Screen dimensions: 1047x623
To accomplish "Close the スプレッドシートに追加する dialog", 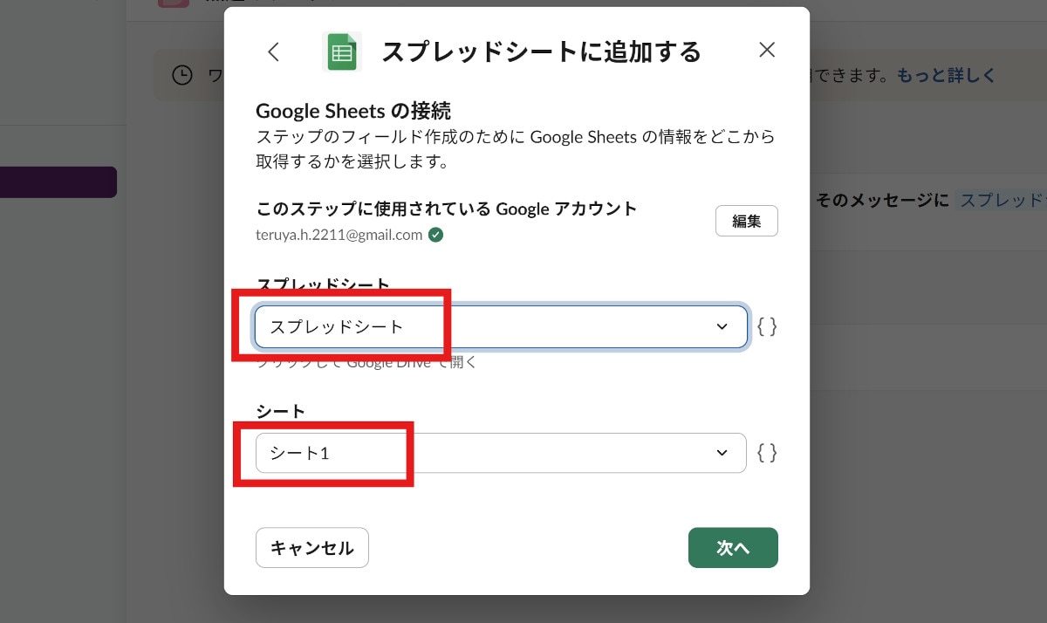I will click(767, 50).
